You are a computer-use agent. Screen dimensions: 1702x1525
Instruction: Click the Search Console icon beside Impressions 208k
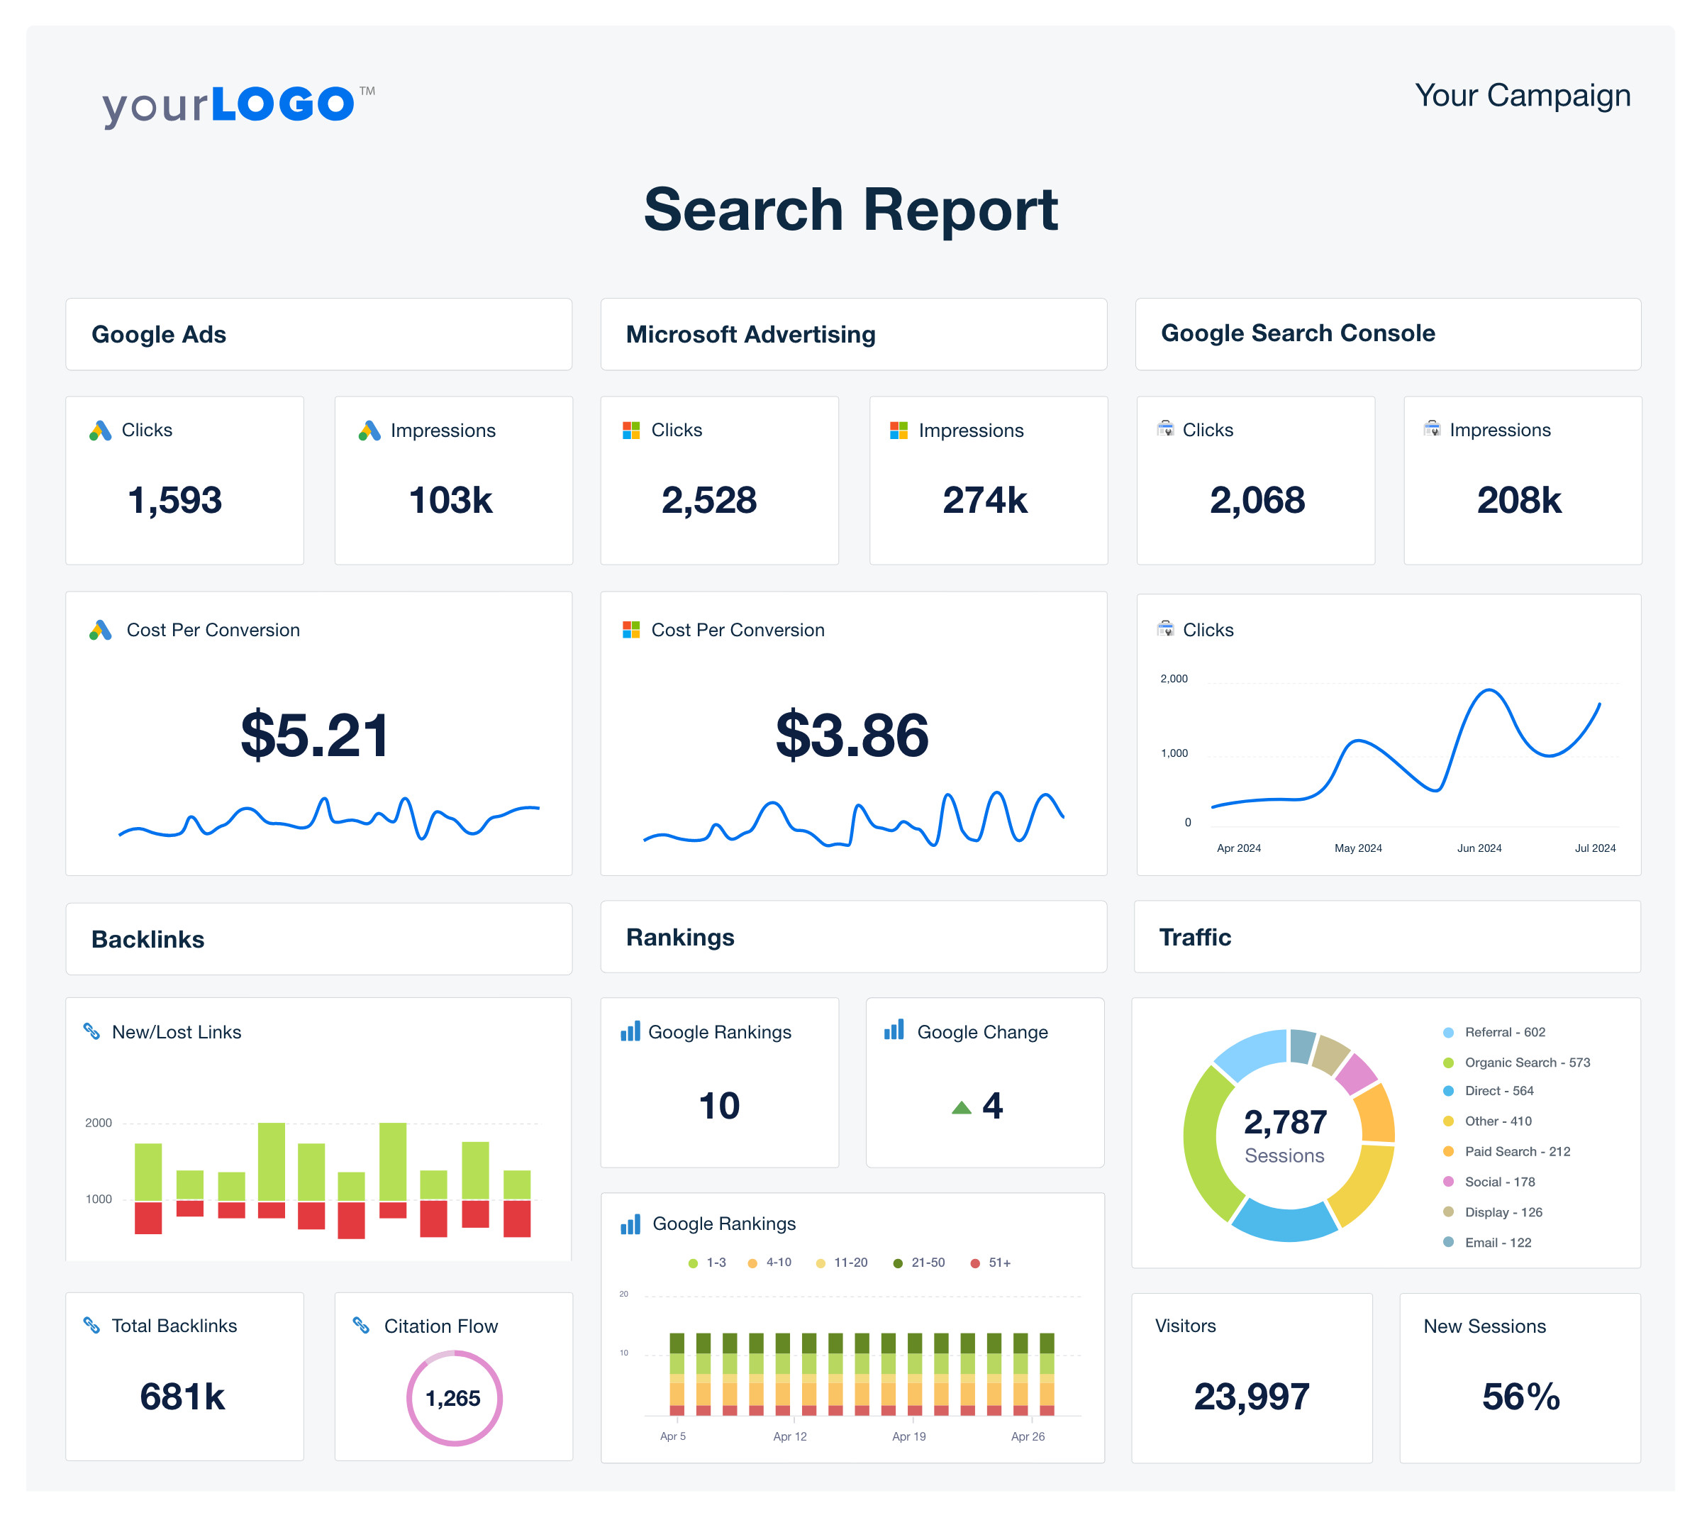tap(1433, 429)
